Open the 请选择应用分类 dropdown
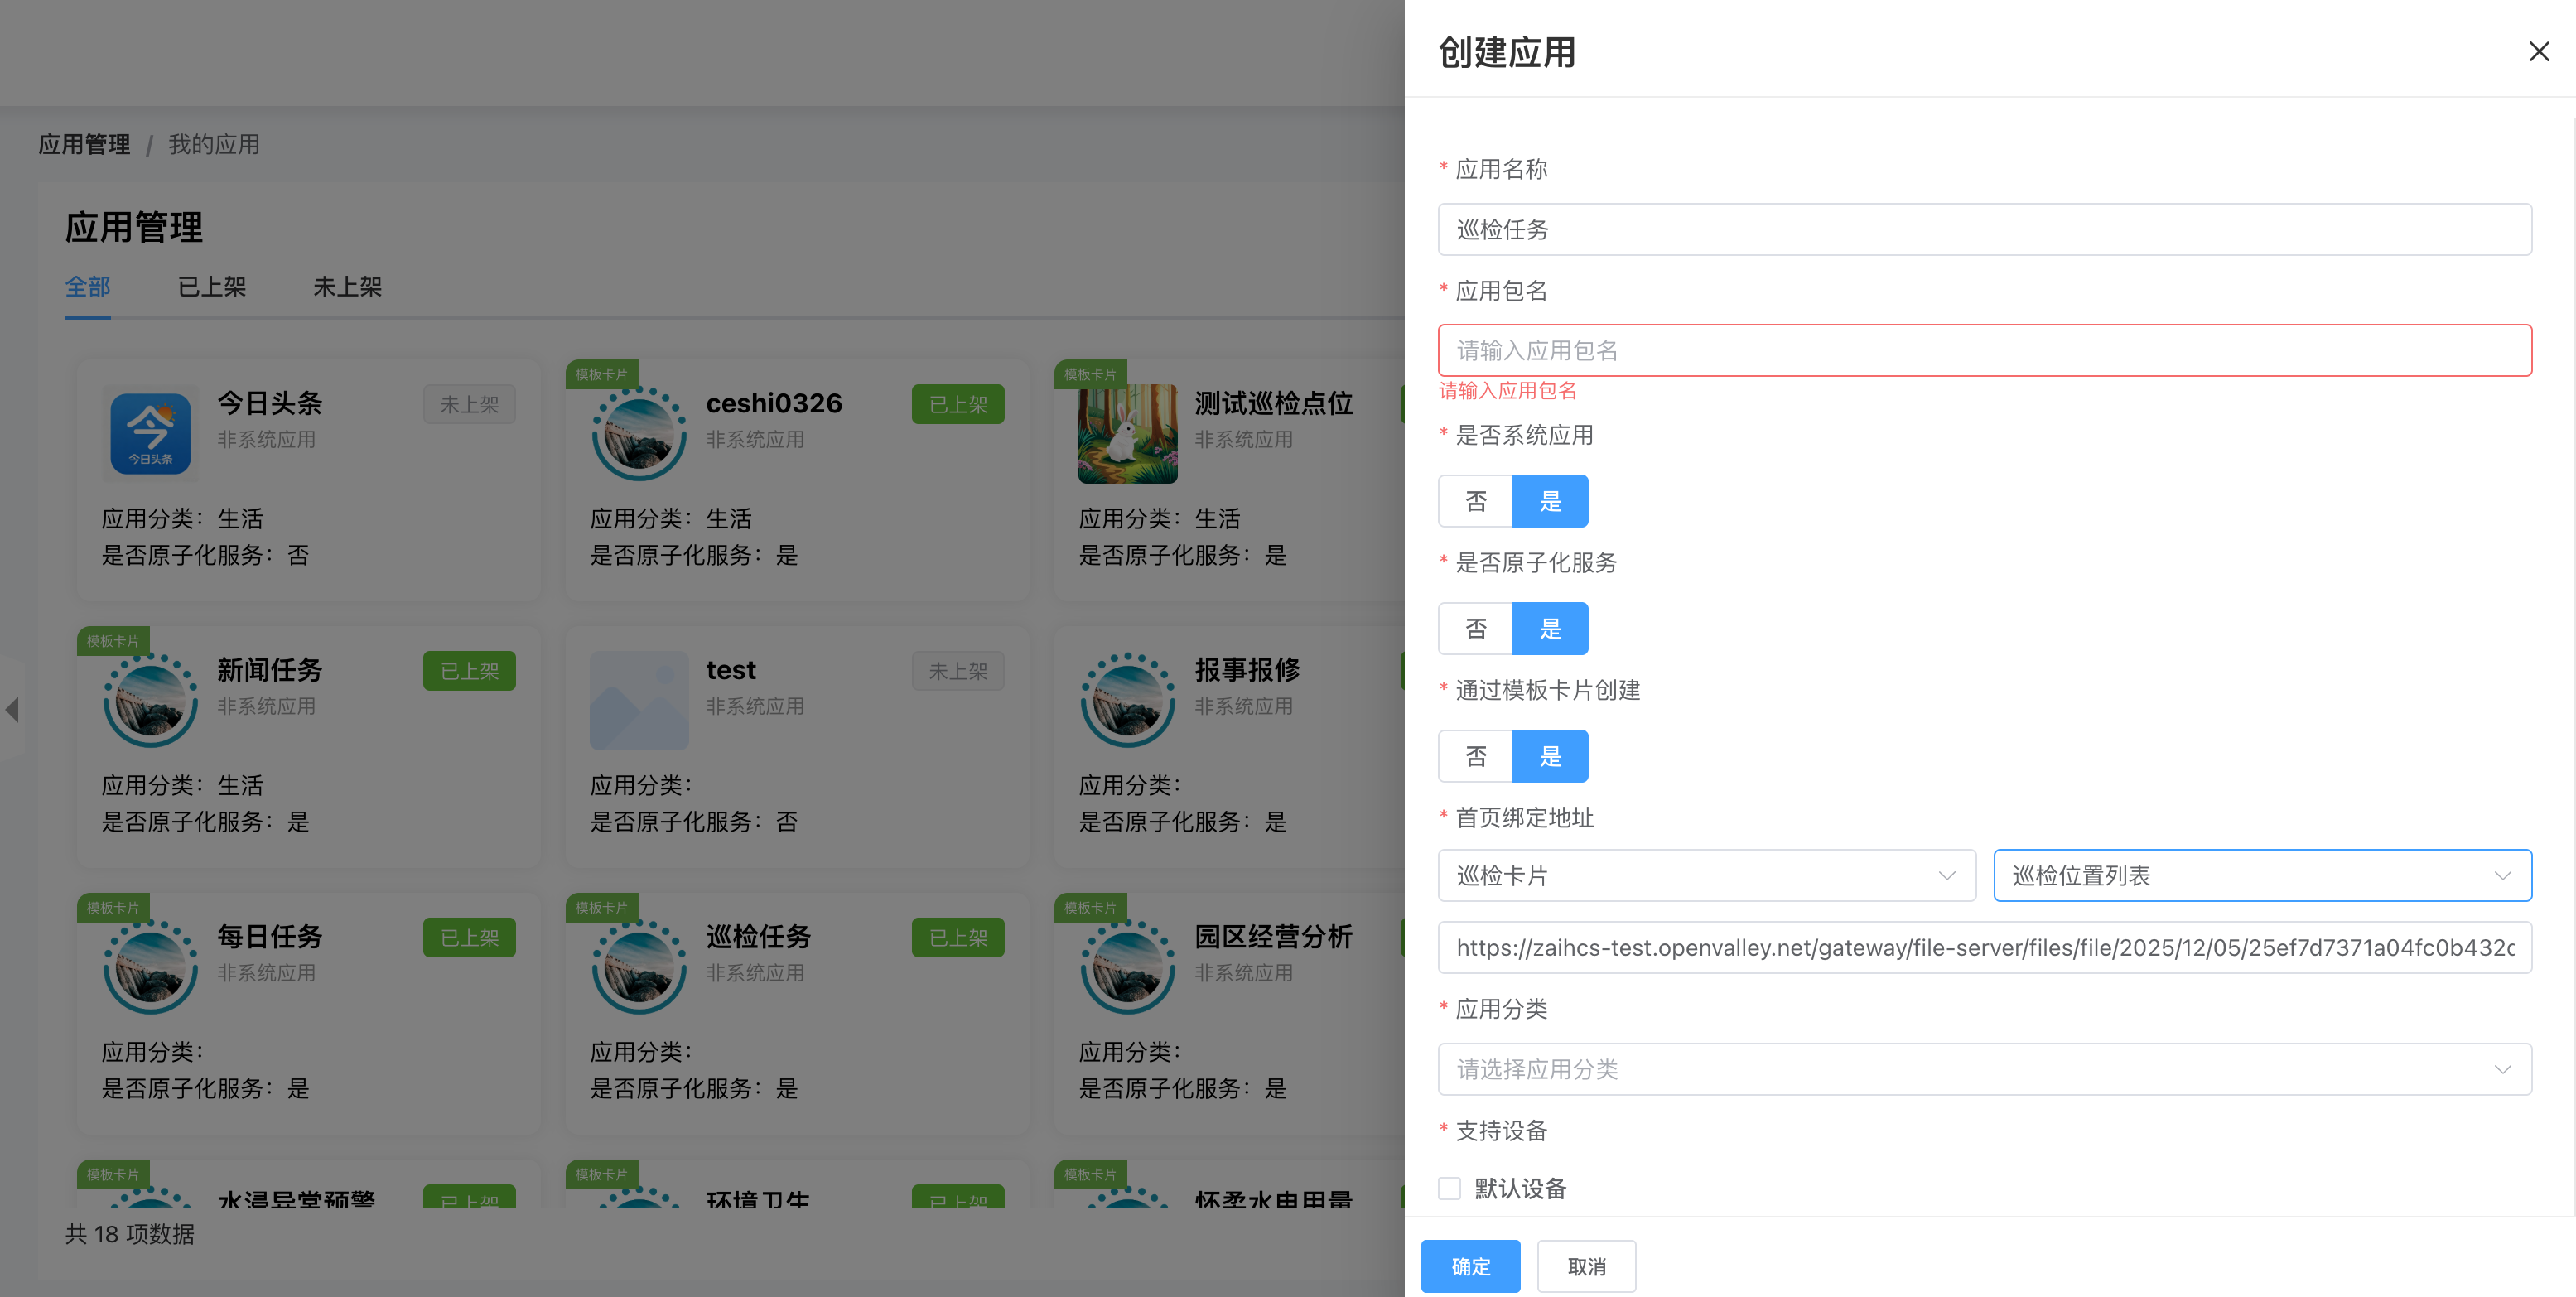The image size is (2576, 1297). coord(1984,1069)
